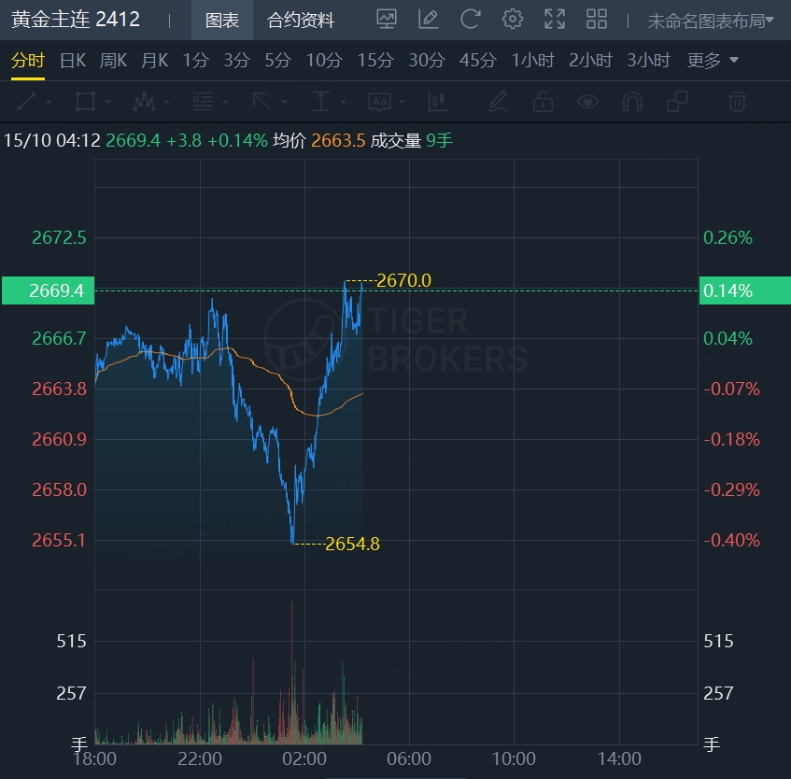Open chart settings gear icon
791x779 pixels.
(x=513, y=20)
